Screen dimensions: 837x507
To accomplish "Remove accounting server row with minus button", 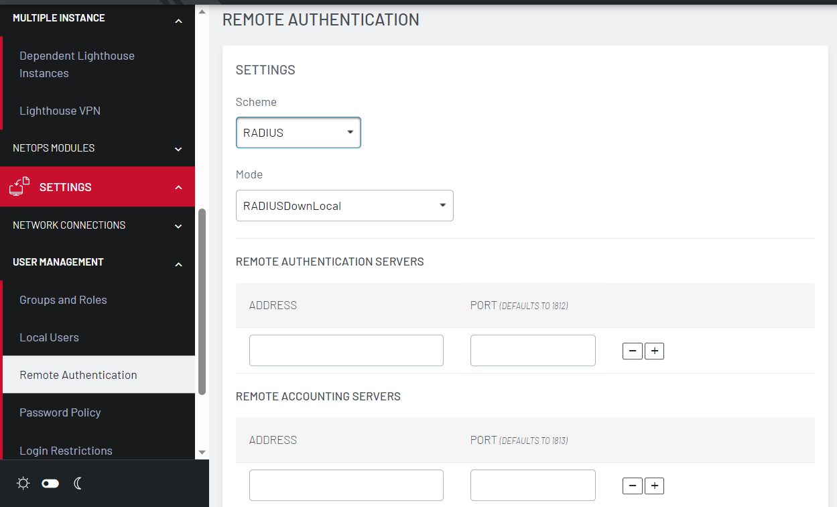I will point(632,486).
